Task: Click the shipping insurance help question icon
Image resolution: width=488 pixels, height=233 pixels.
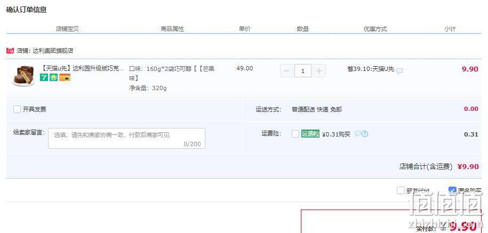Action: coord(365,134)
